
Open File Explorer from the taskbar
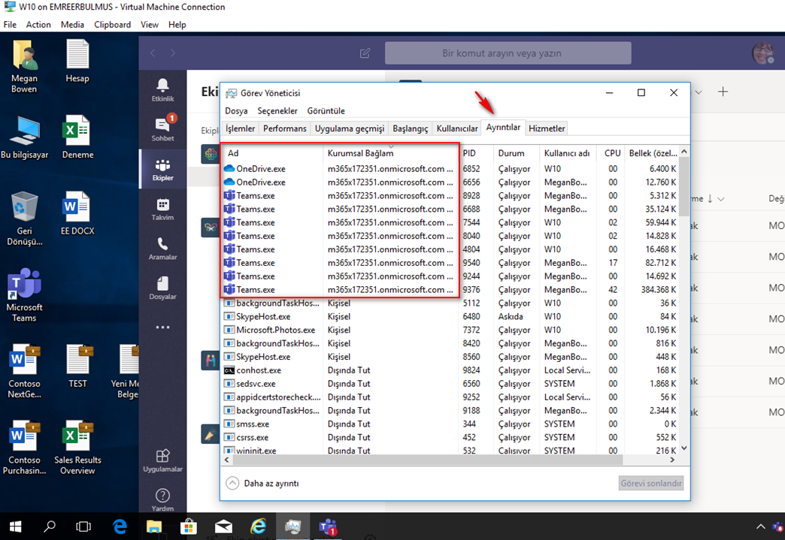tap(154, 526)
